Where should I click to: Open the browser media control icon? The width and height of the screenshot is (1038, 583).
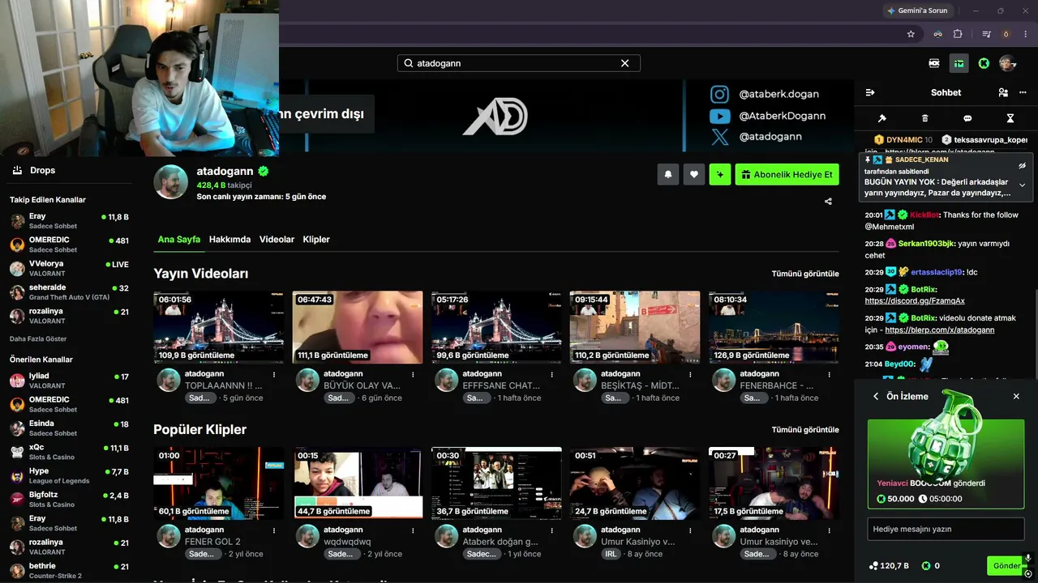(x=987, y=34)
